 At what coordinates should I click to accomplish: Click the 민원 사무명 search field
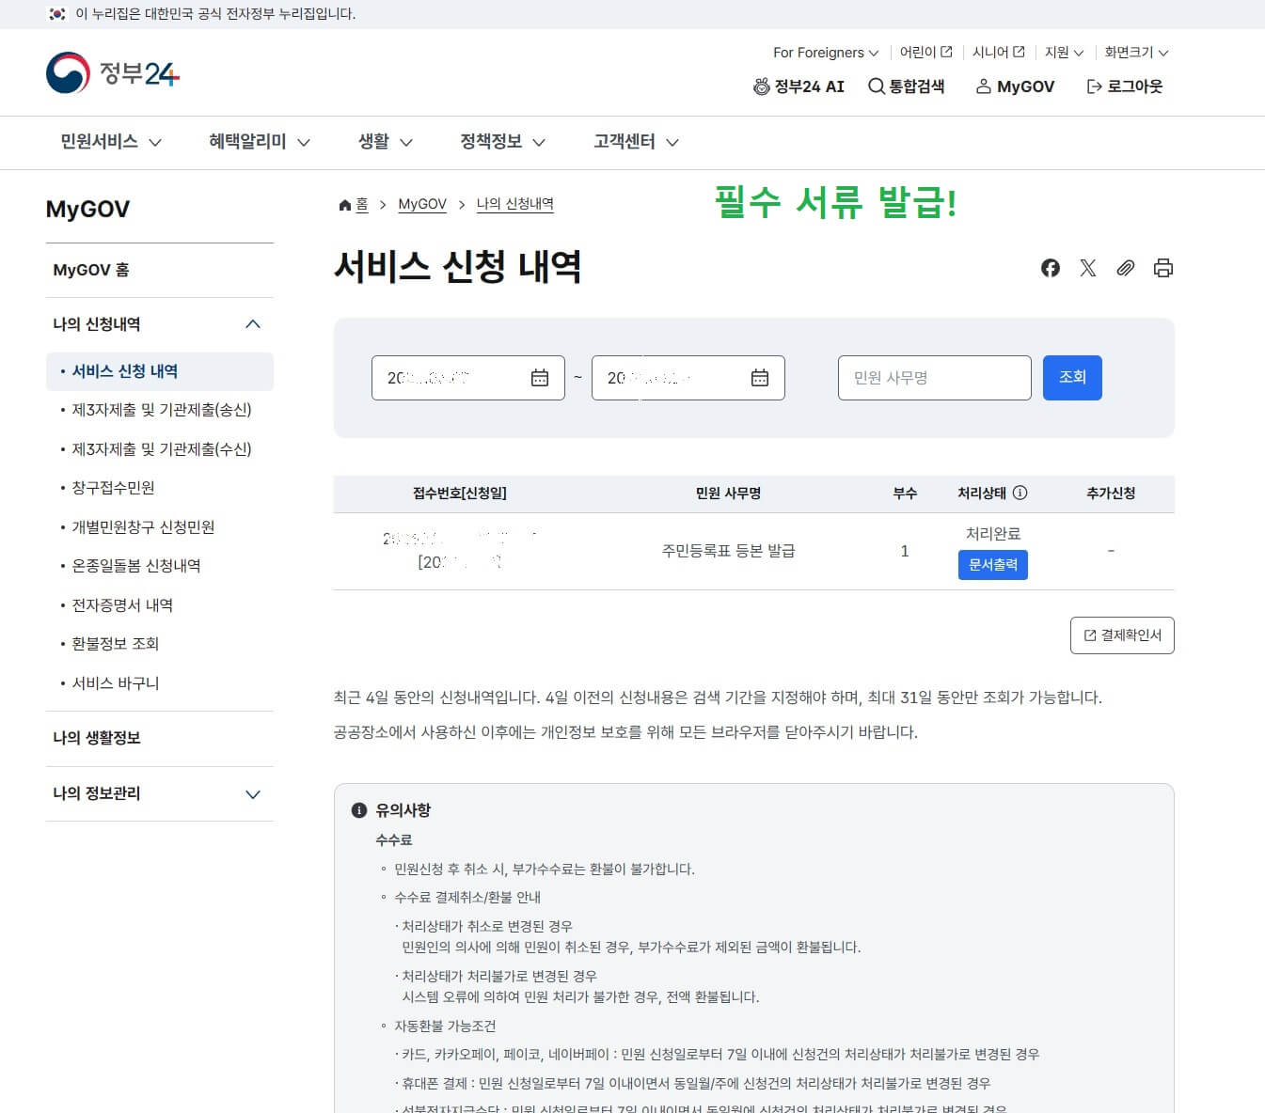[x=934, y=378]
